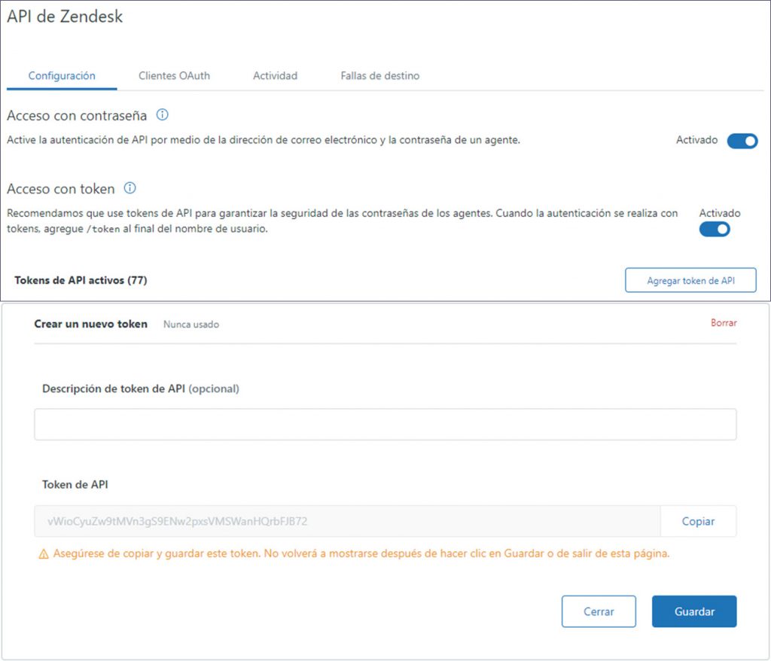The image size is (771, 661).
Task: Click the Tokens de API activos (77) heading
Action: [x=81, y=281]
